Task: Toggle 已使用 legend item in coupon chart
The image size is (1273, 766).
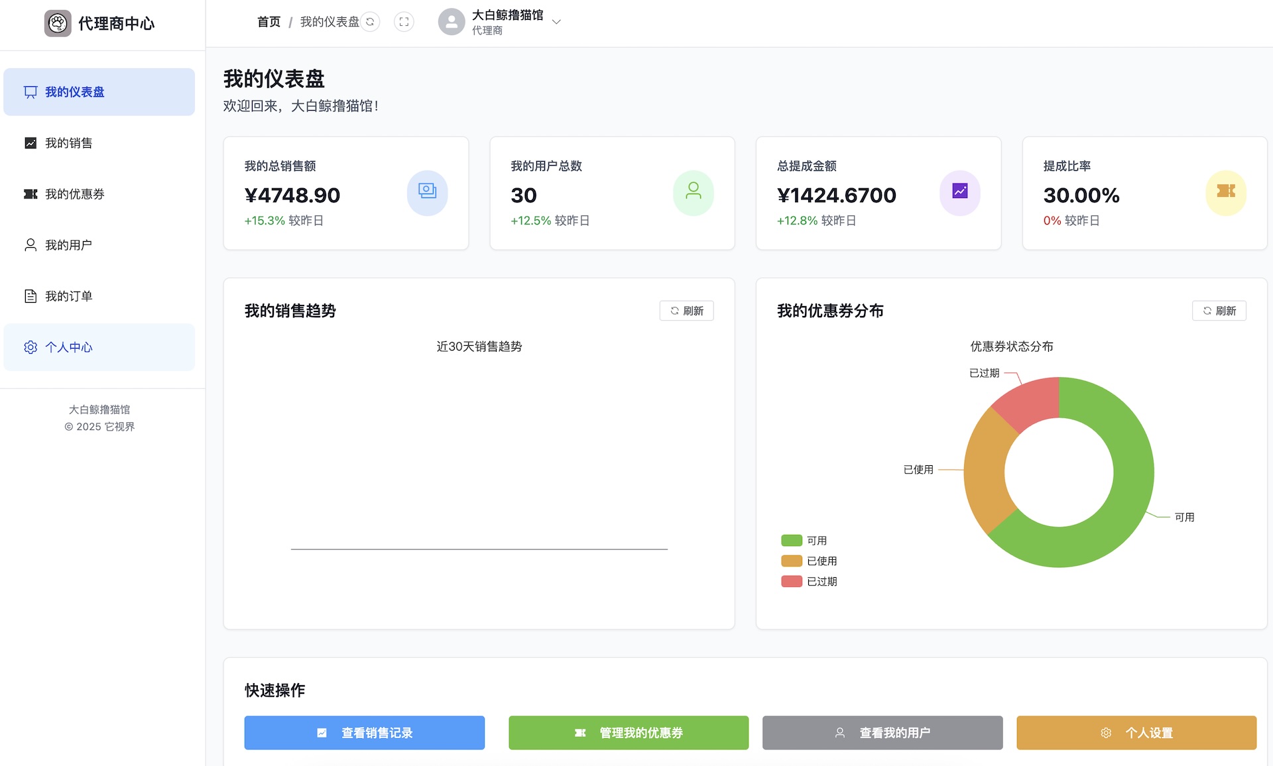Action: 809,561
